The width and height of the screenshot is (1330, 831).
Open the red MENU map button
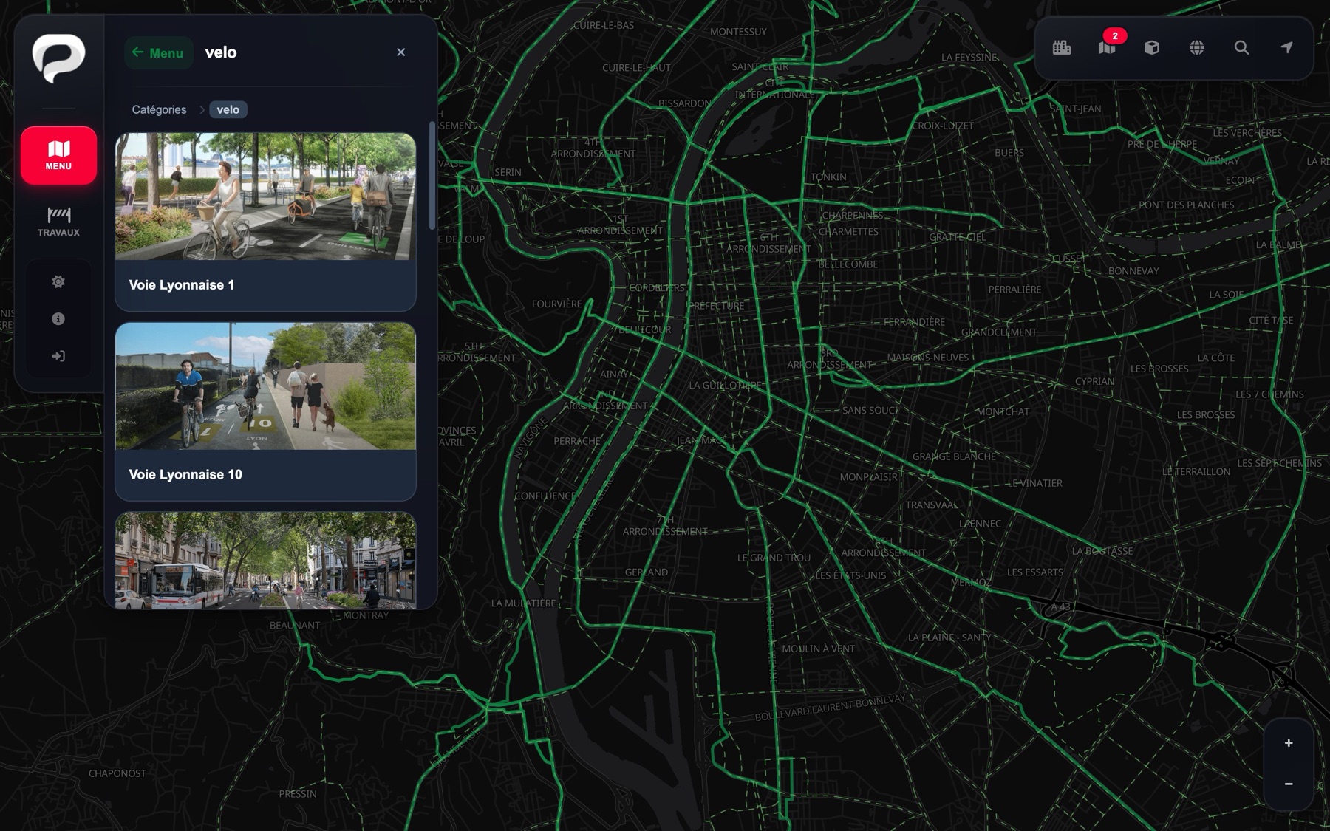point(58,155)
